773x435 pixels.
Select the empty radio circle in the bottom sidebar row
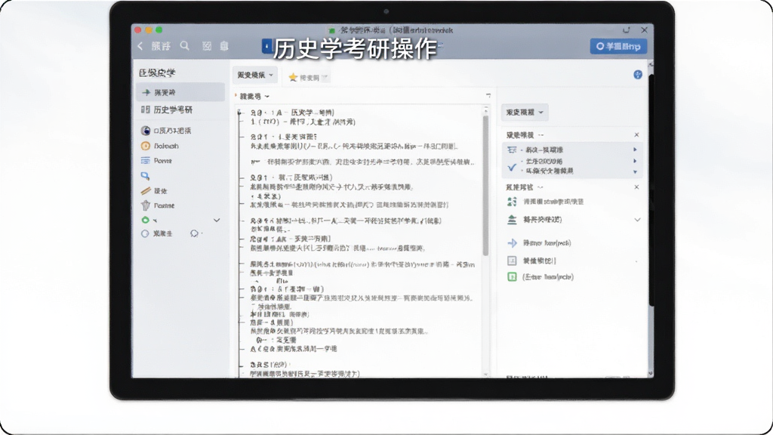(x=145, y=234)
